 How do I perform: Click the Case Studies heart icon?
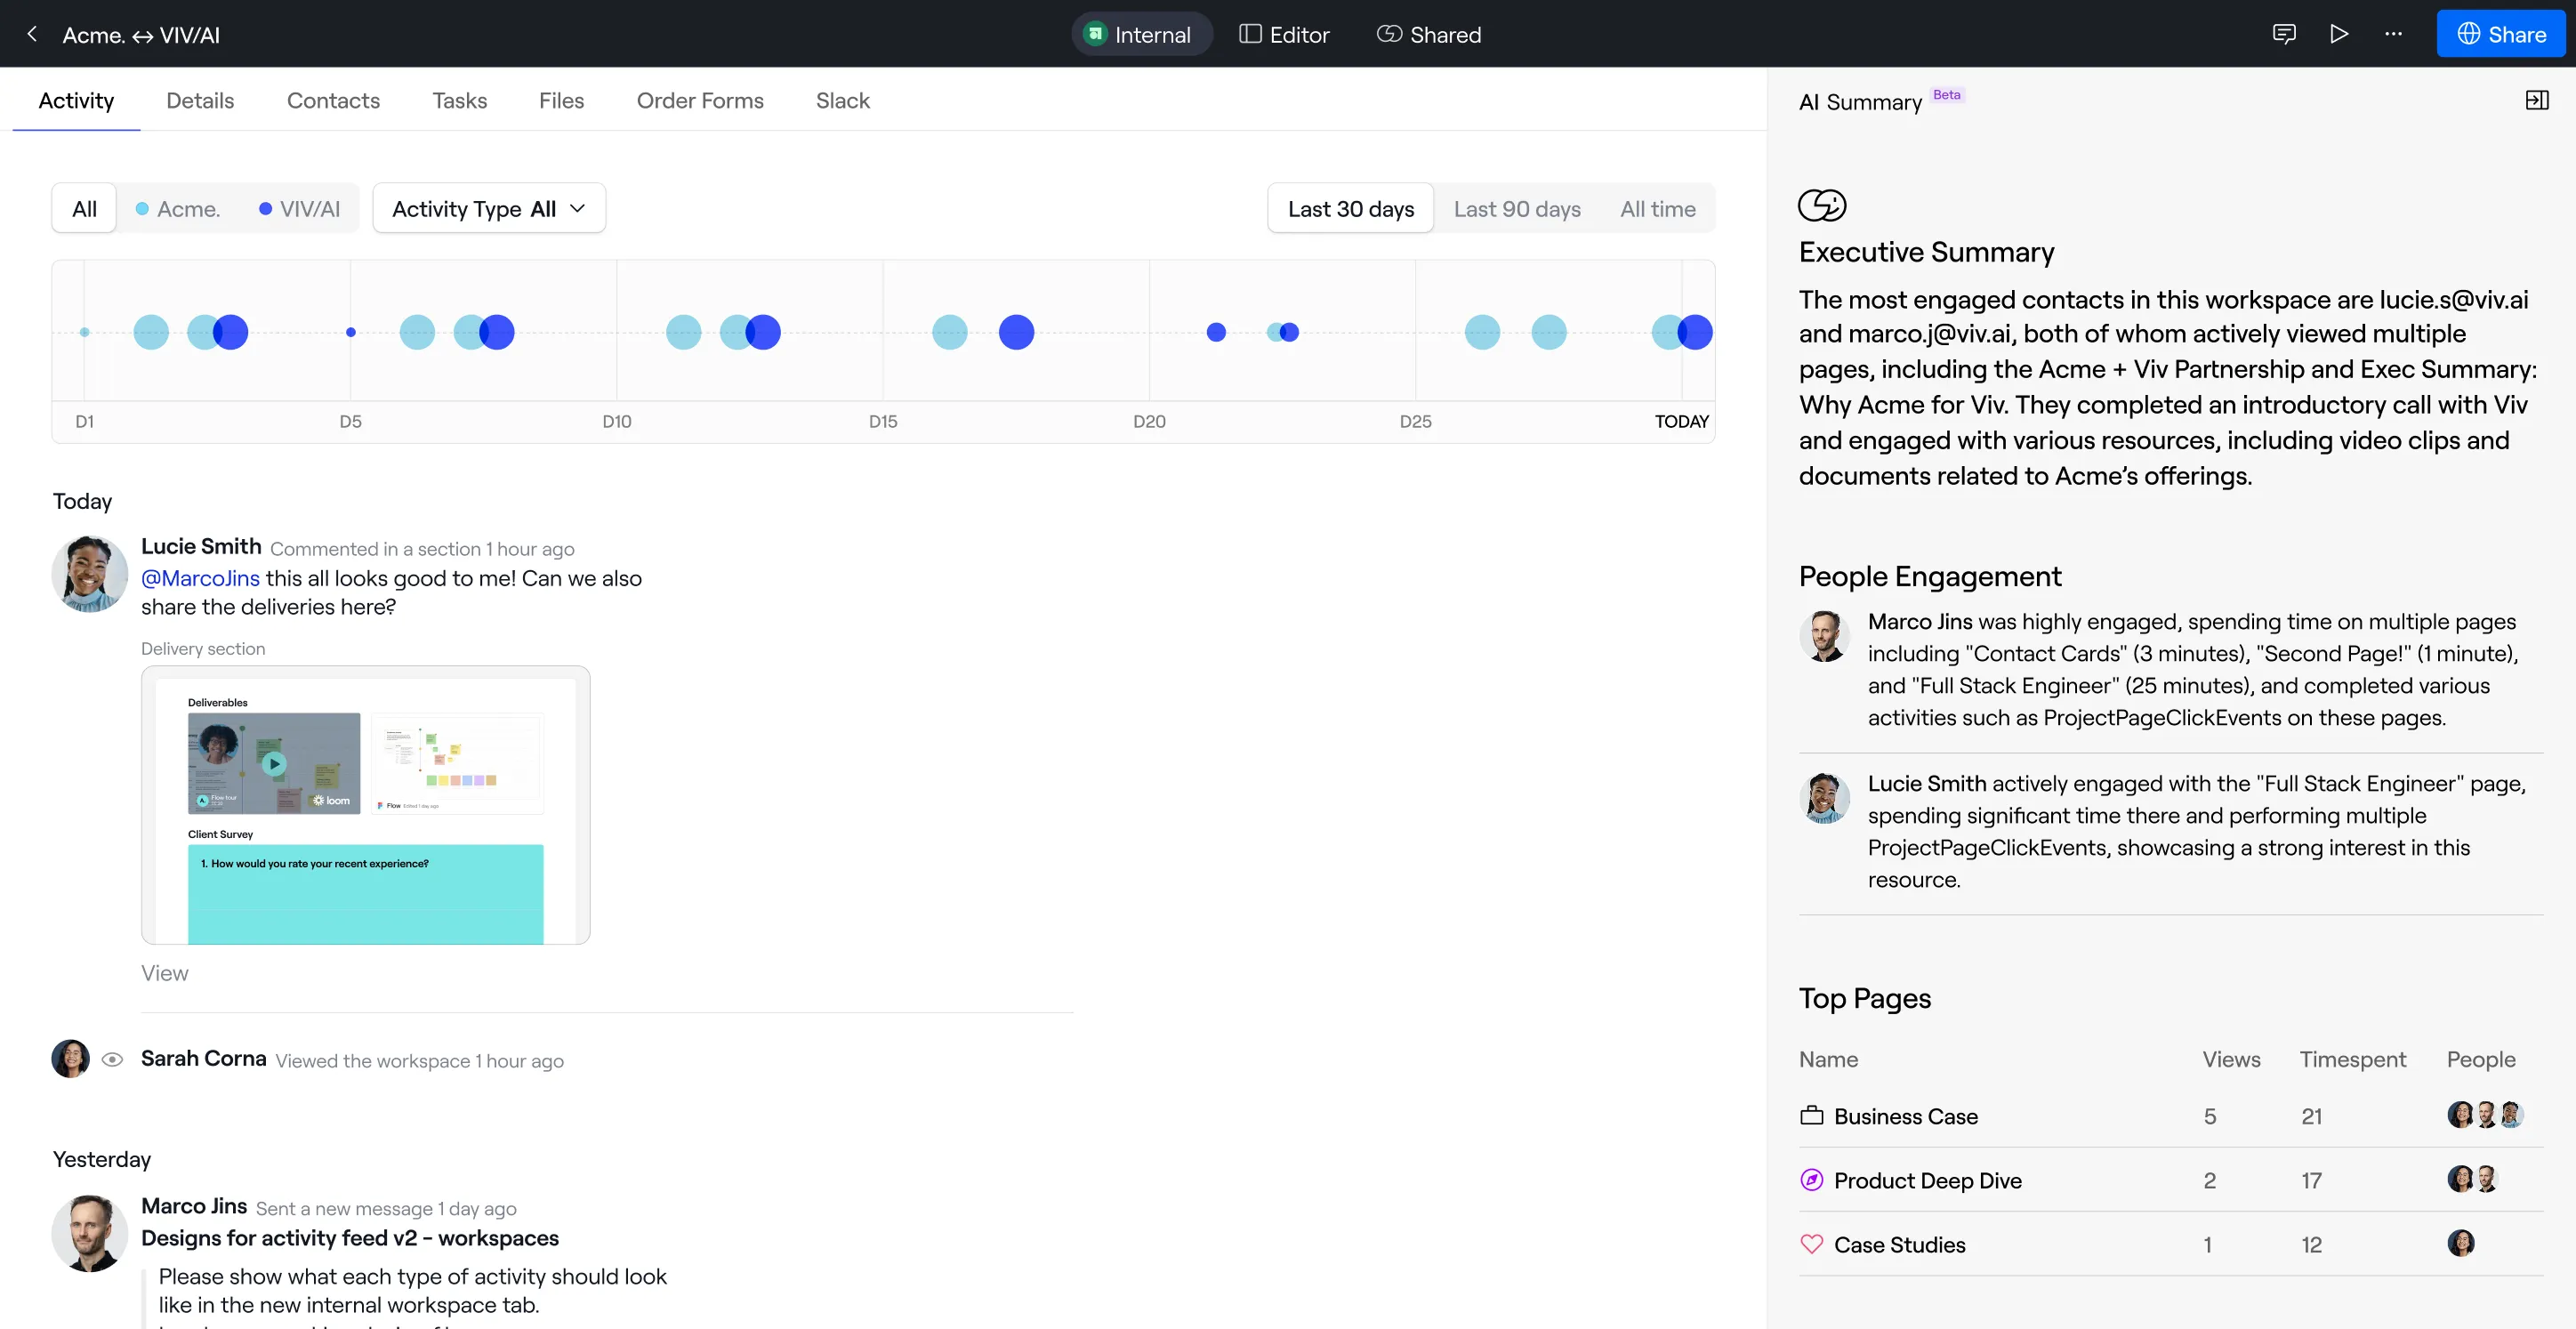pos(1811,1244)
